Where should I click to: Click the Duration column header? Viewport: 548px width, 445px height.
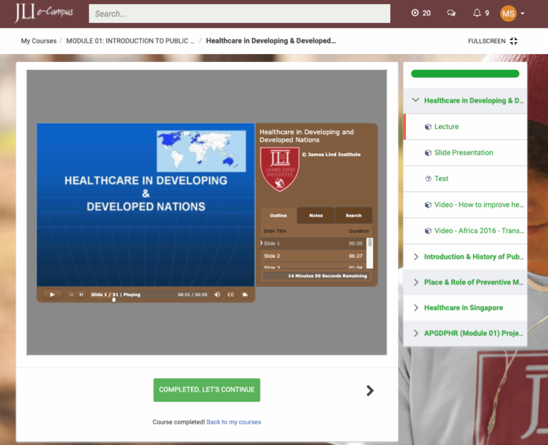click(359, 231)
